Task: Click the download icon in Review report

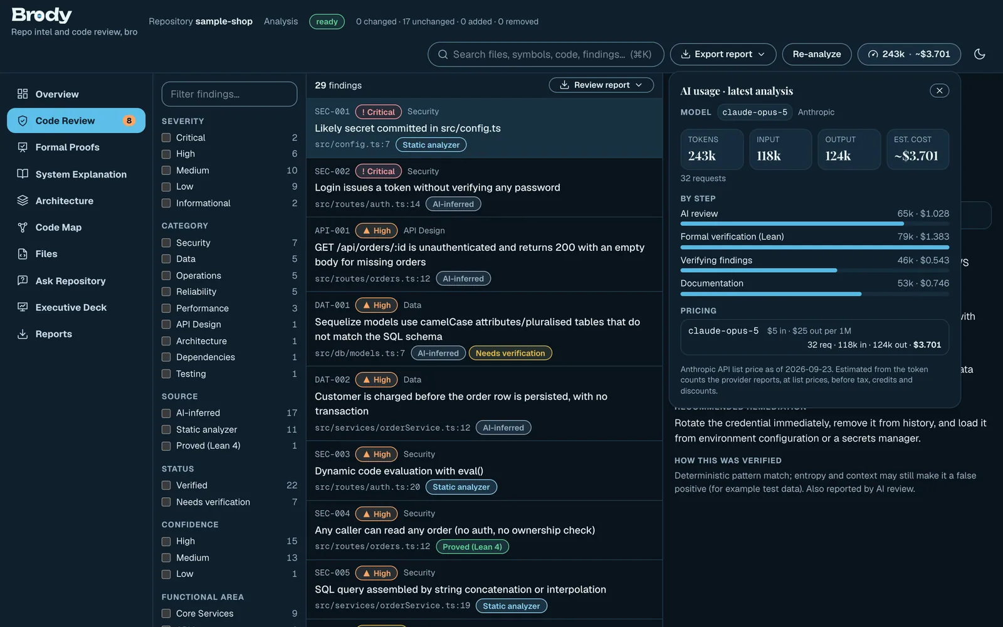Action: coord(564,85)
